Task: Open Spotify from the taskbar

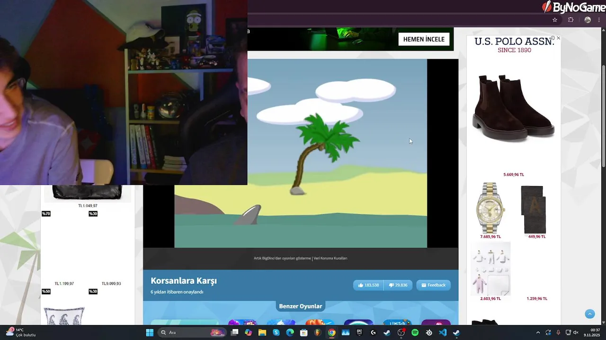Action: click(x=415, y=332)
